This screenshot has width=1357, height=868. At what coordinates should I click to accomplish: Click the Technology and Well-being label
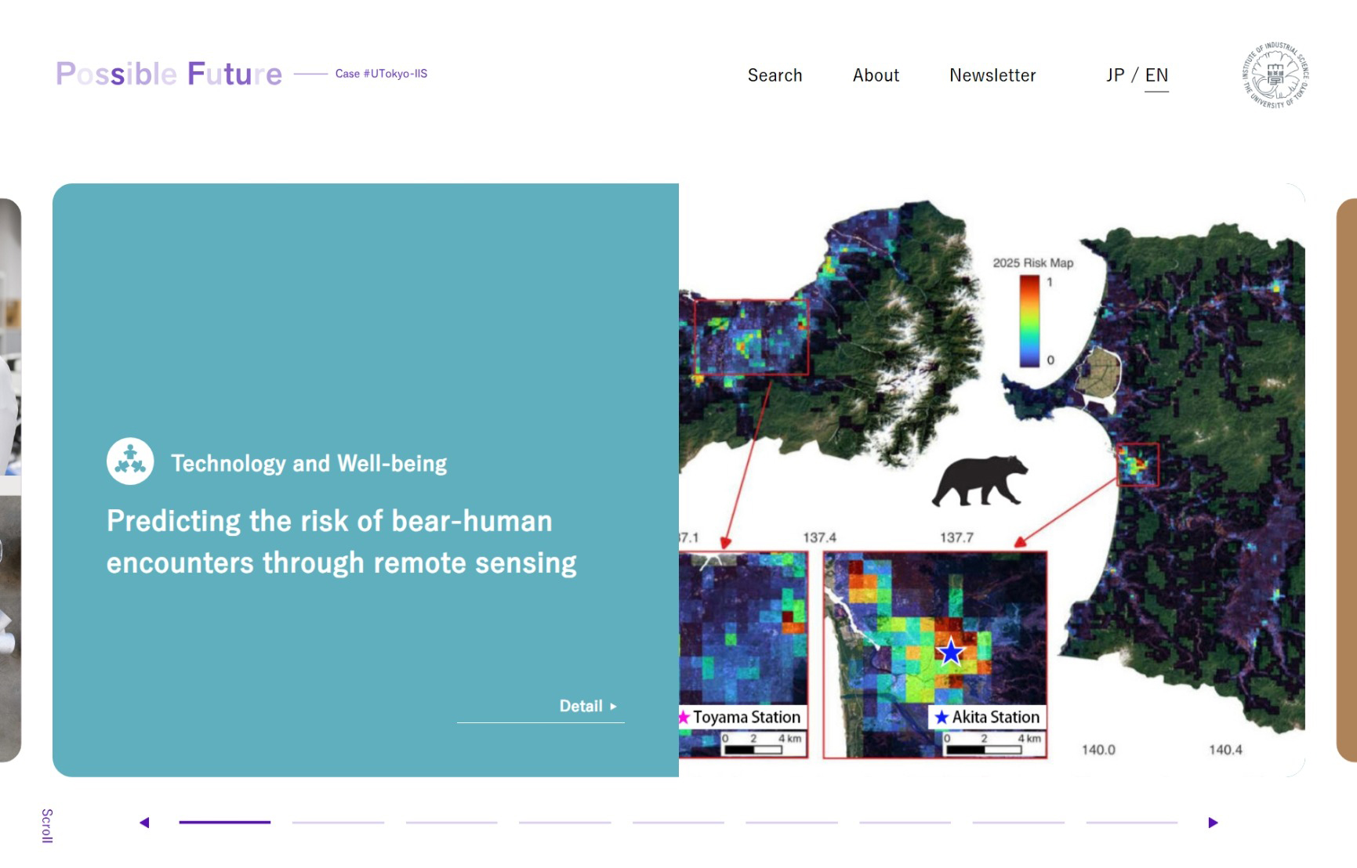pyautogui.click(x=309, y=463)
